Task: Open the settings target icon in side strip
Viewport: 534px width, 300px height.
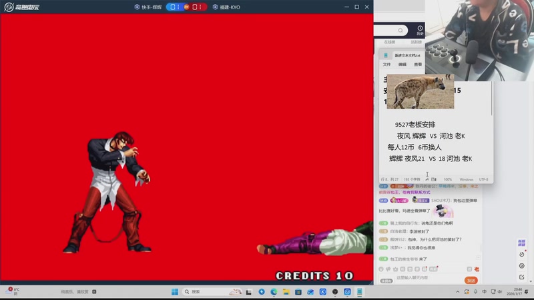Action: tap(521, 265)
